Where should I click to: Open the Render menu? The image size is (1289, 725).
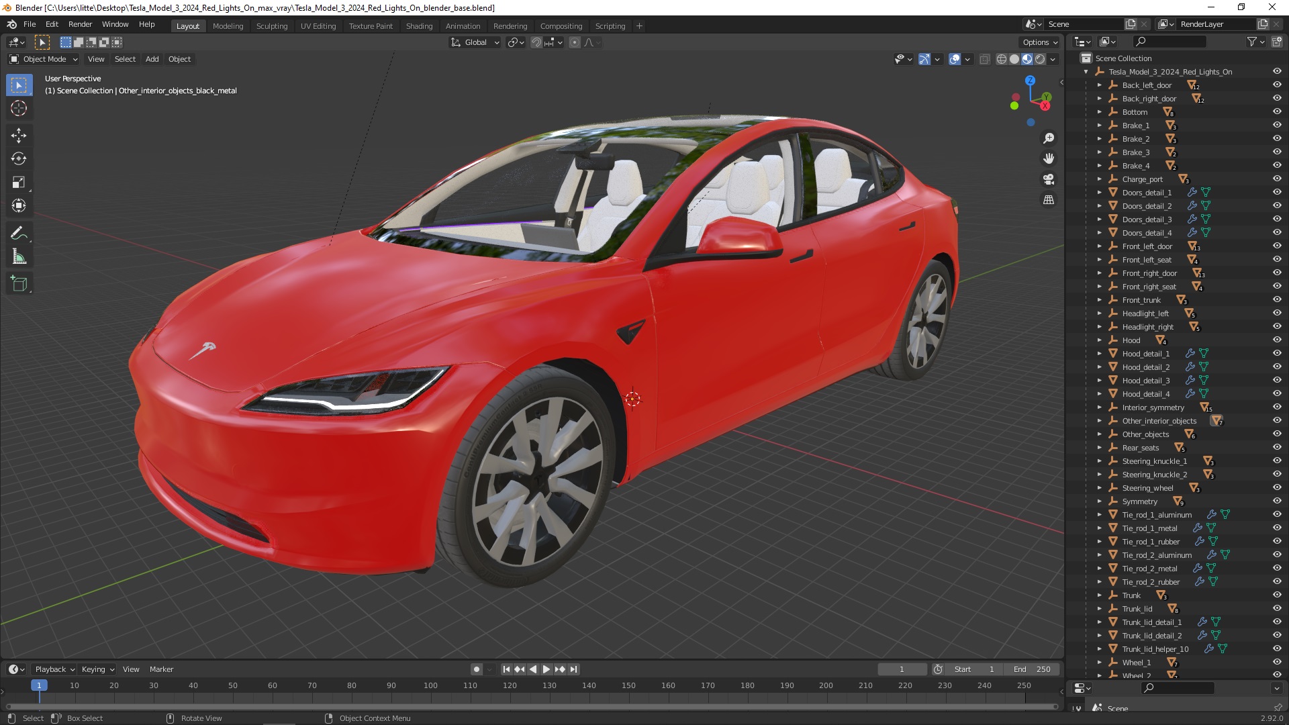80,24
